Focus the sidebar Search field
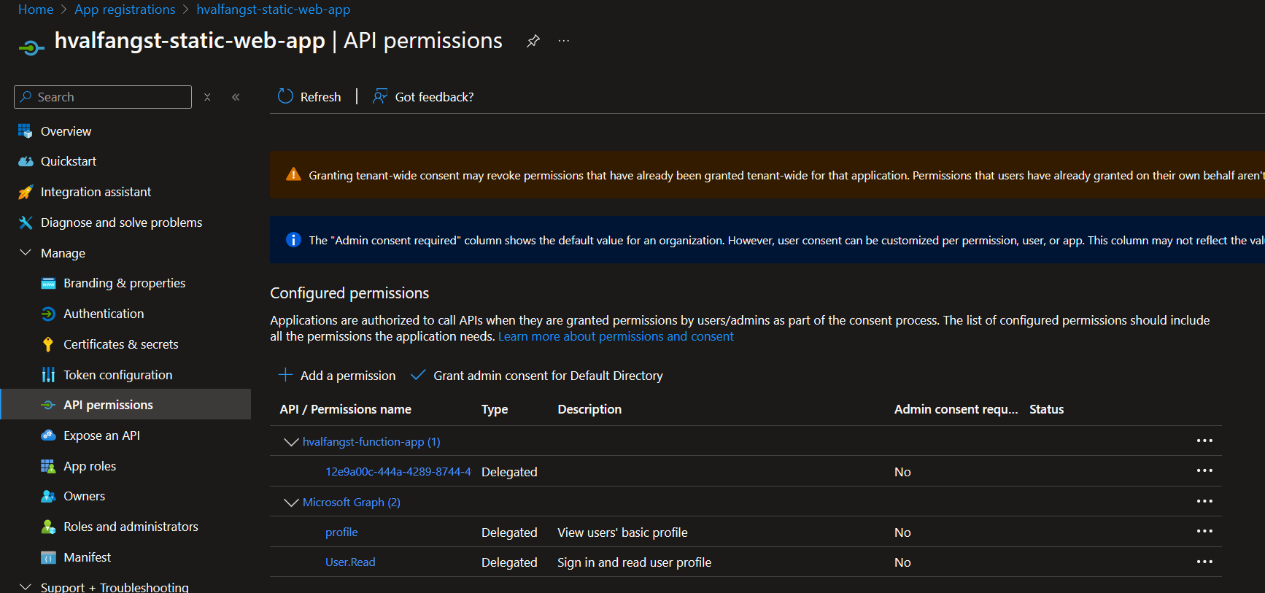 pyautogui.click(x=103, y=97)
